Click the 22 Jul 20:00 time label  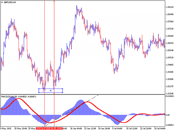pos(146,128)
